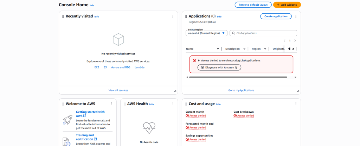Open Getting started with AWS link
Viewport: 360px width, 146px height.
pyautogui.click(x=90, y=114)
